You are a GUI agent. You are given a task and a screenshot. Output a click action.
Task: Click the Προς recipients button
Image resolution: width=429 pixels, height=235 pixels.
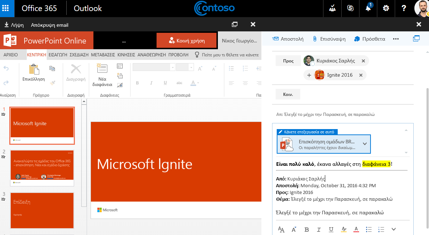[288, 61]
